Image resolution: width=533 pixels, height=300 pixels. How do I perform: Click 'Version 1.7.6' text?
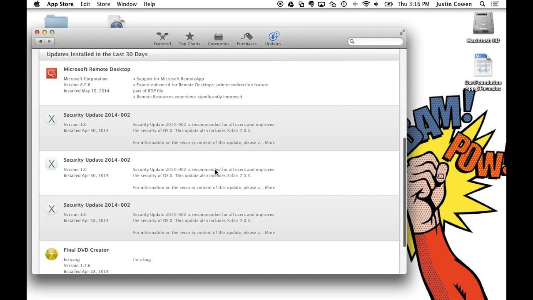[77, 265]
